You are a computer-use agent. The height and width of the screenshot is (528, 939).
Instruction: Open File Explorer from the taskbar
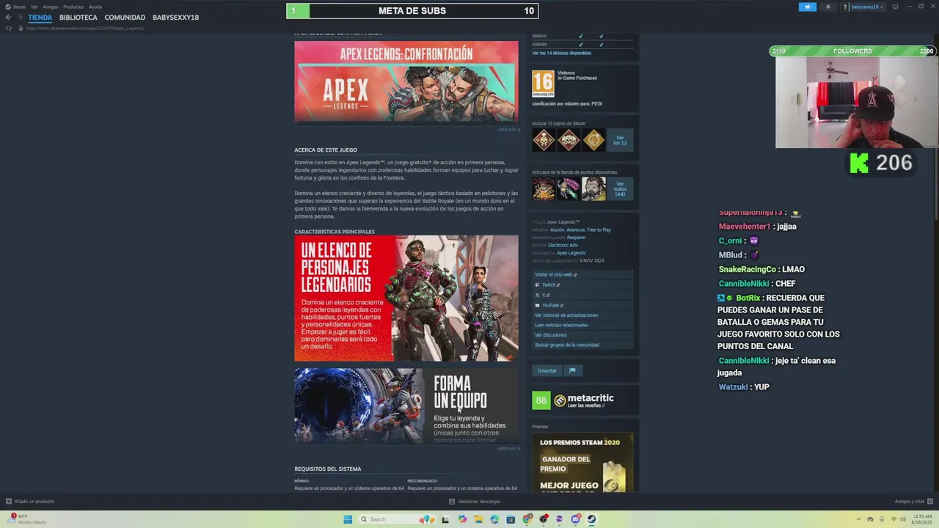[478, 519]
